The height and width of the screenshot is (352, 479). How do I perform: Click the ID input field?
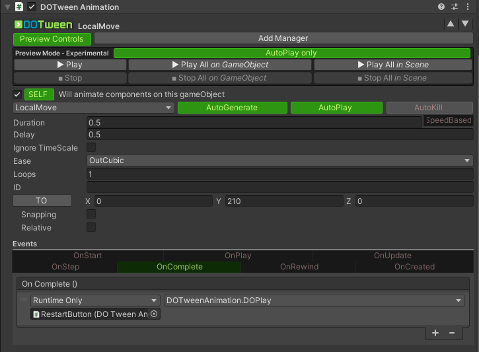pyautogui.click(x=280, y=187)
